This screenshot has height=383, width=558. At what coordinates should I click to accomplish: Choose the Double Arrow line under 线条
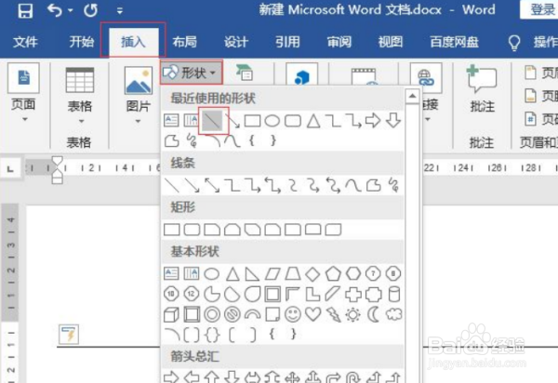(212, 185)
